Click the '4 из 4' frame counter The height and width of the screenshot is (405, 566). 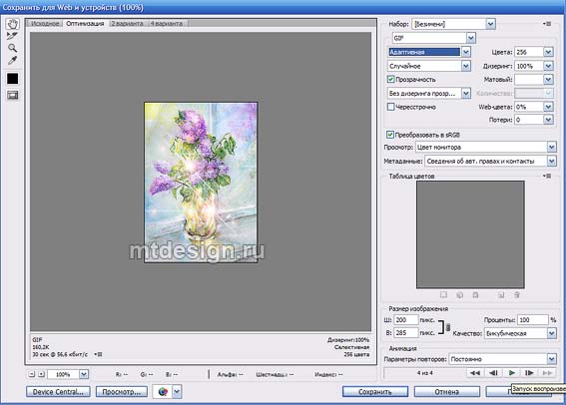pos(425,373)
